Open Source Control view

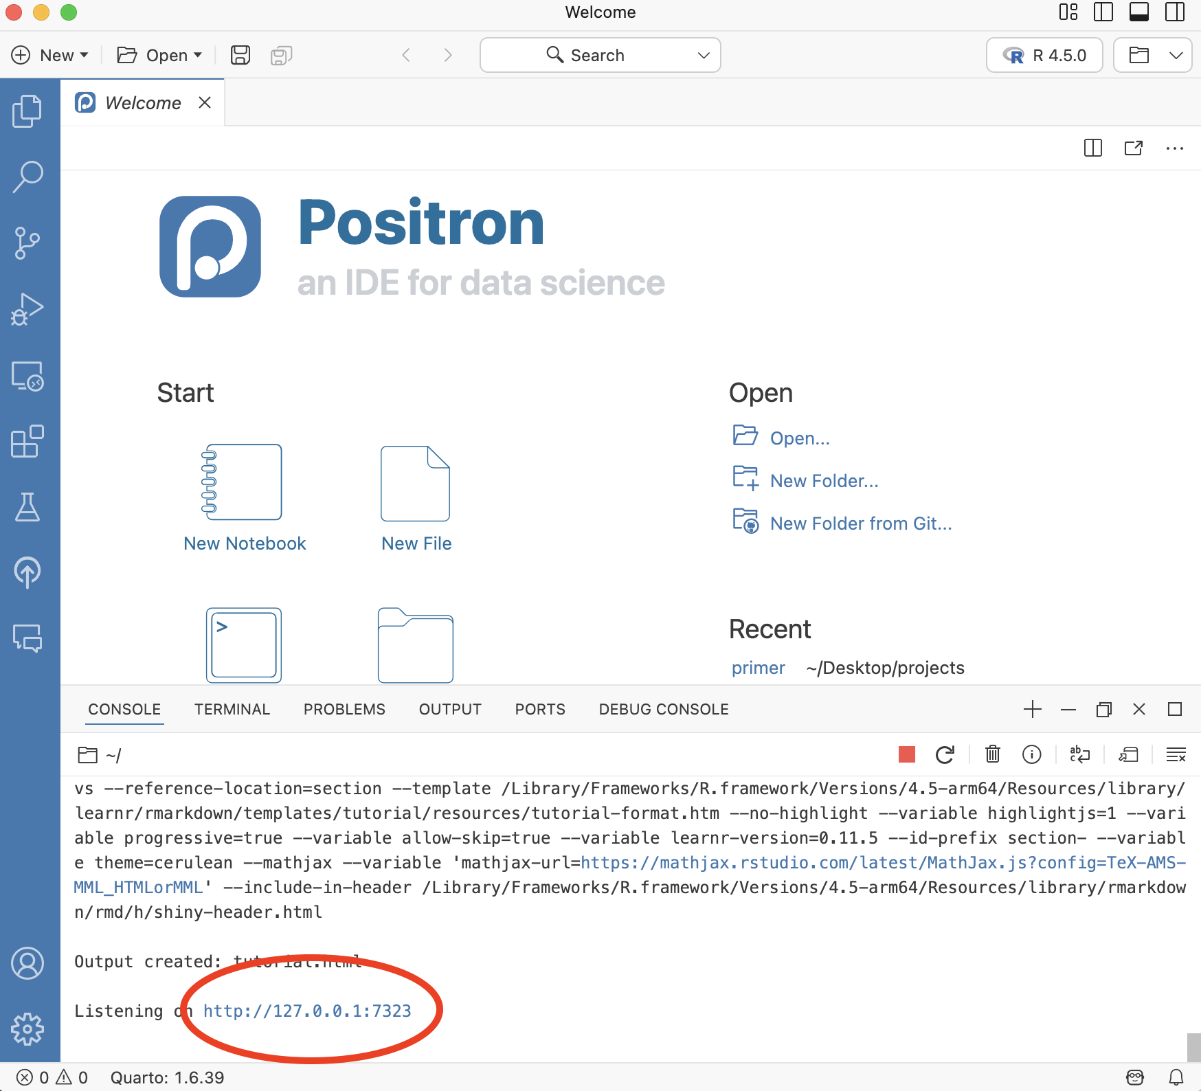click(27, 243)
